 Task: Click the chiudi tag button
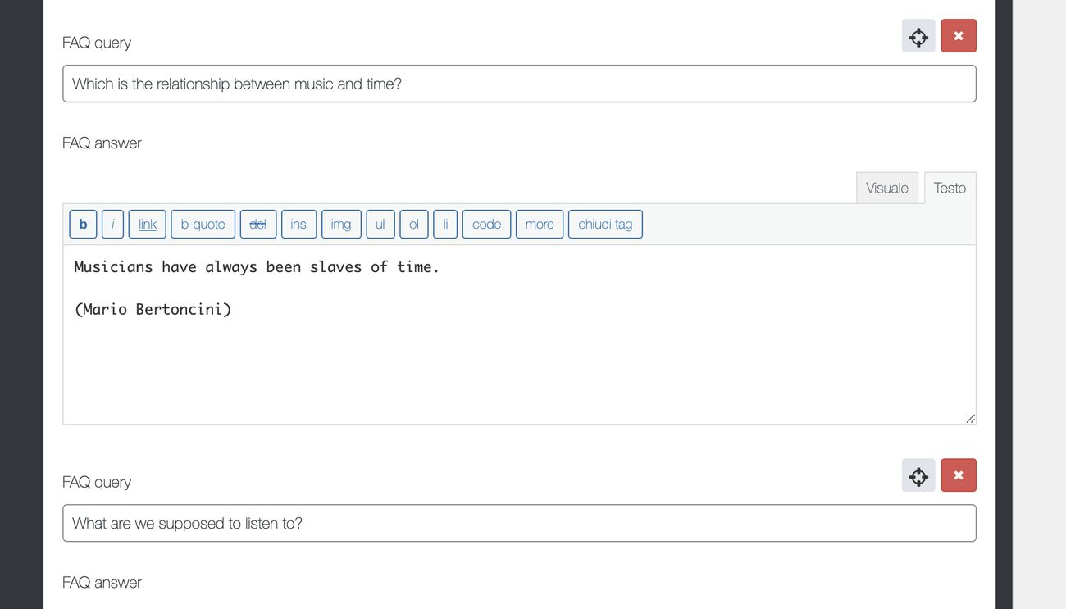[x=605, y=225]
